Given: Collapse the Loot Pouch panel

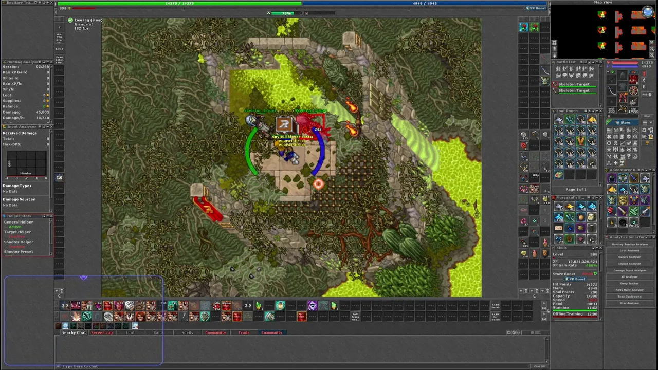Looking at the screenshot, I should 596,111.
